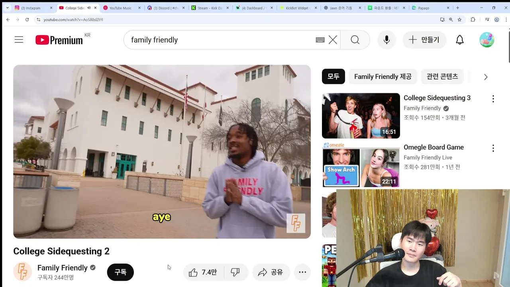Show more filter chips with the right chevron

tap(486, 77)
